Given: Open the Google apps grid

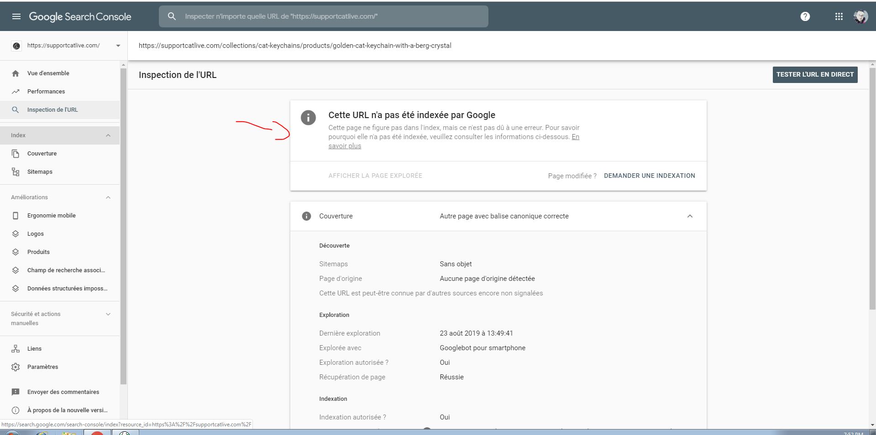Looking at the screenshot, I should (839, 16).
